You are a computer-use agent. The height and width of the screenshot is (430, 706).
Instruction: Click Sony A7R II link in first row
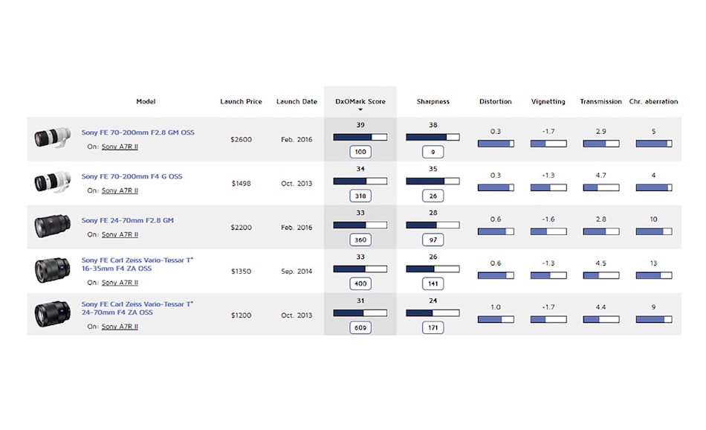pyautogui.click(x=120, y=147)
